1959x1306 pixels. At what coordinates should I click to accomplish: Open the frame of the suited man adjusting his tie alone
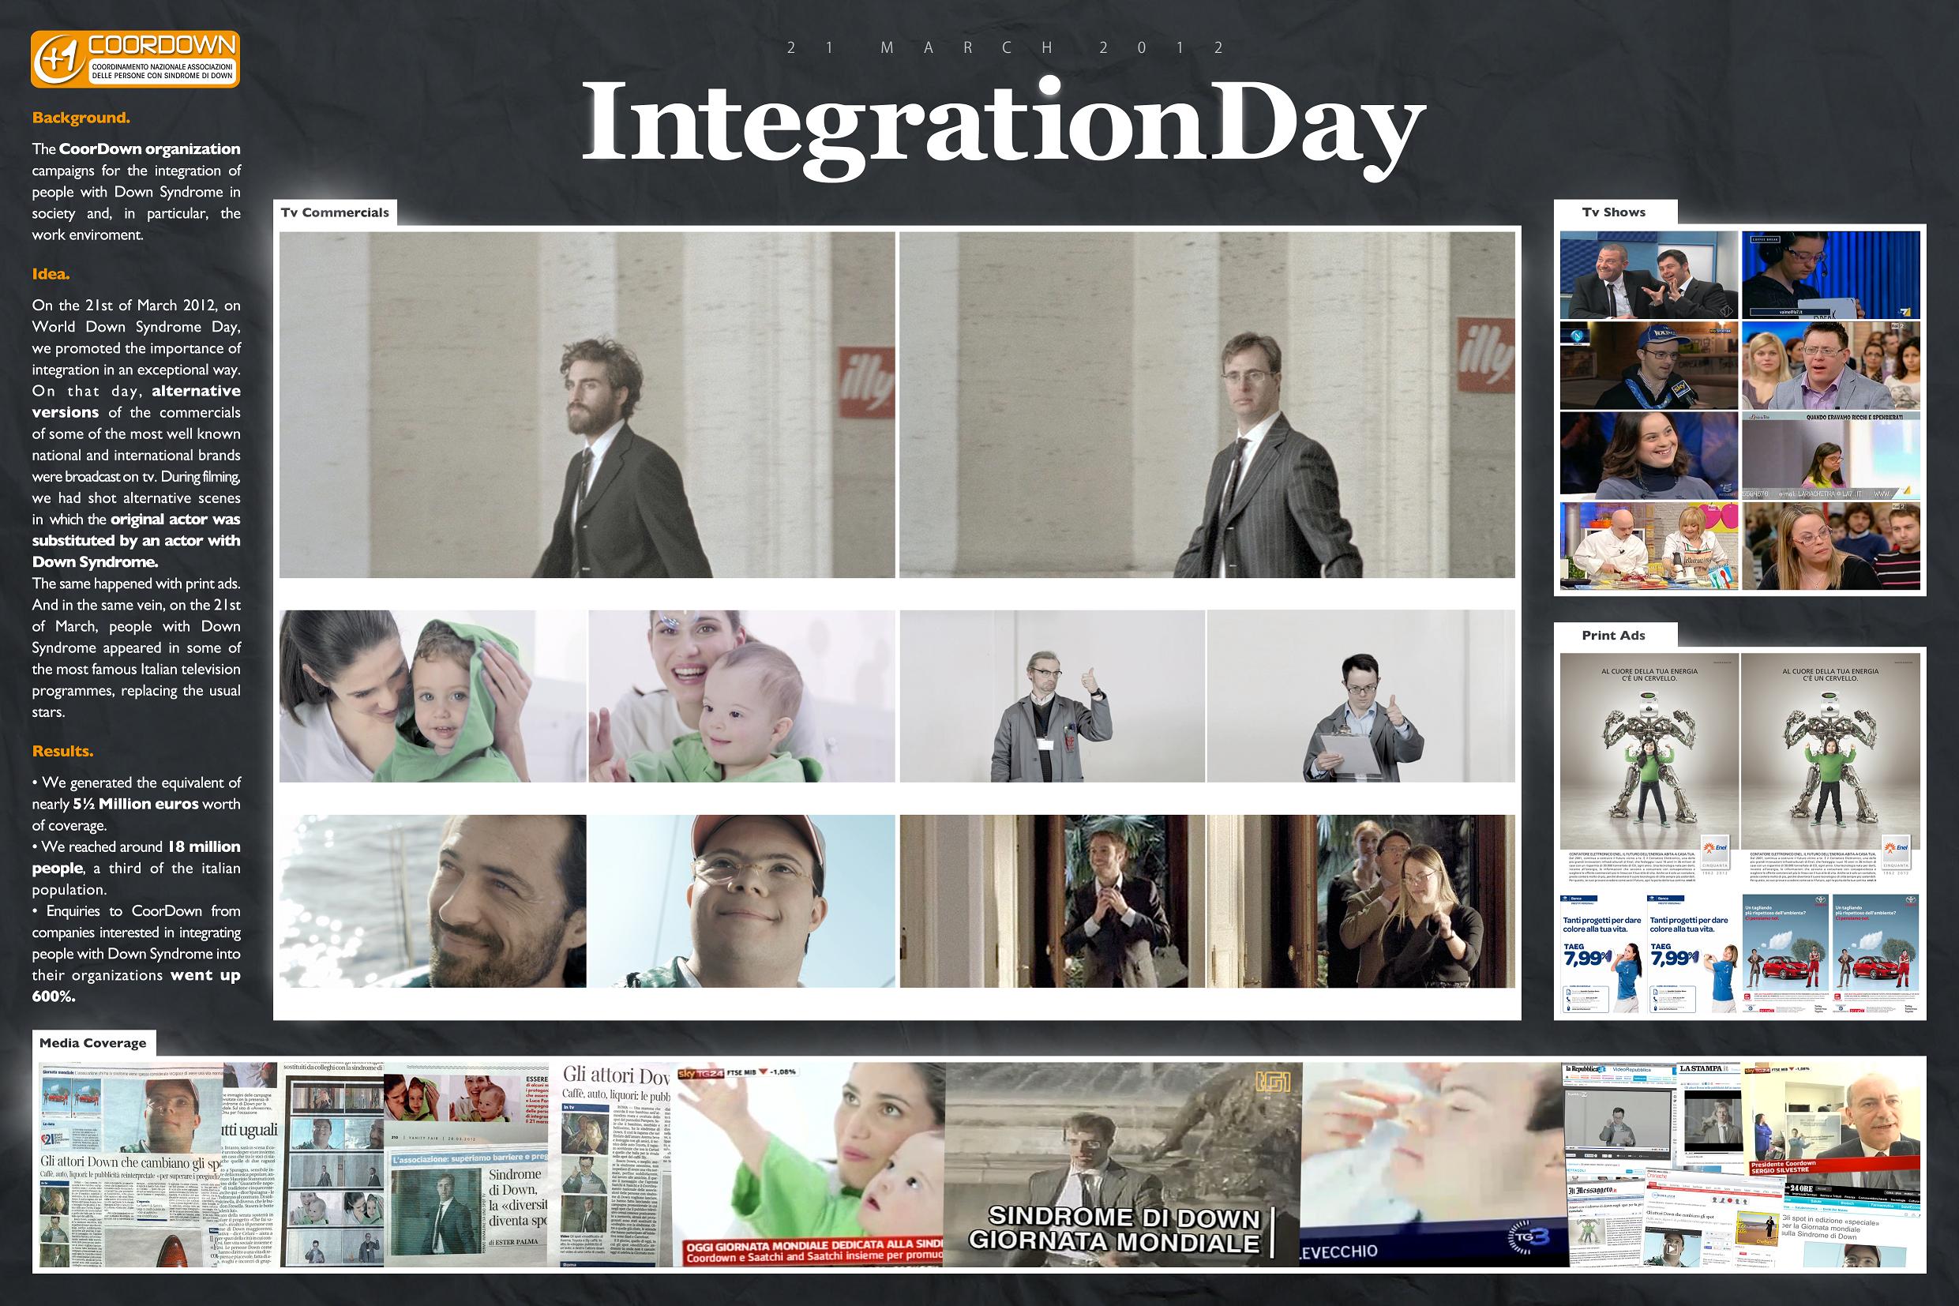[1052, 901]
